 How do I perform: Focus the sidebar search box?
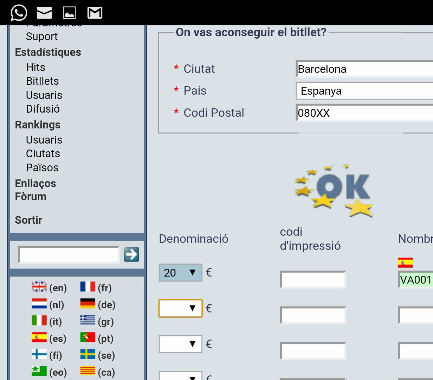(69, 255)
